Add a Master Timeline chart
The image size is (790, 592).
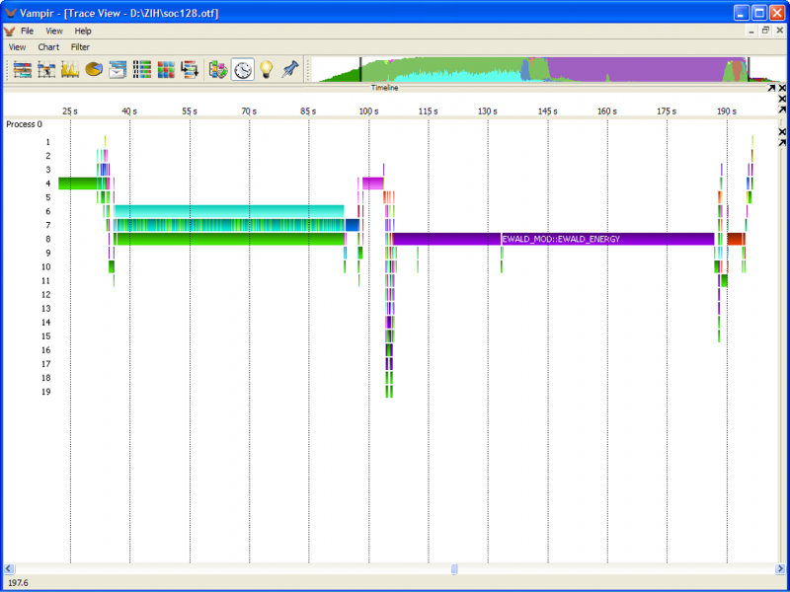[x=23, y=69]
